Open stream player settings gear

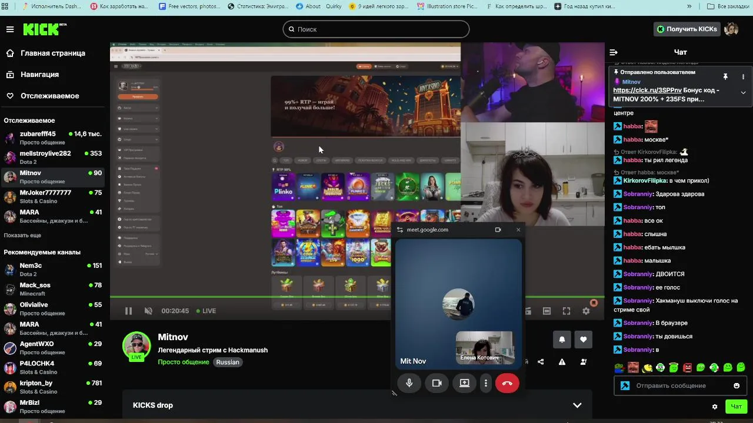tap(586, 311)
